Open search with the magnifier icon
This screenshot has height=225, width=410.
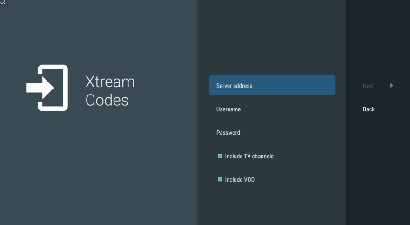pyautogui.click(x=3, y=2)
